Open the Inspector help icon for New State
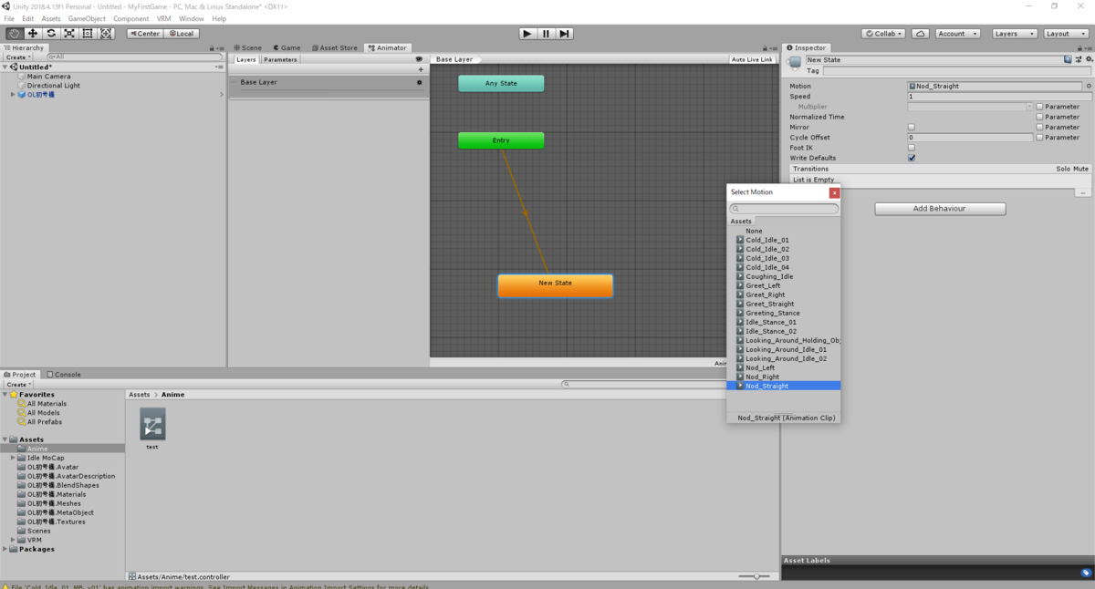 point(1068,59)
